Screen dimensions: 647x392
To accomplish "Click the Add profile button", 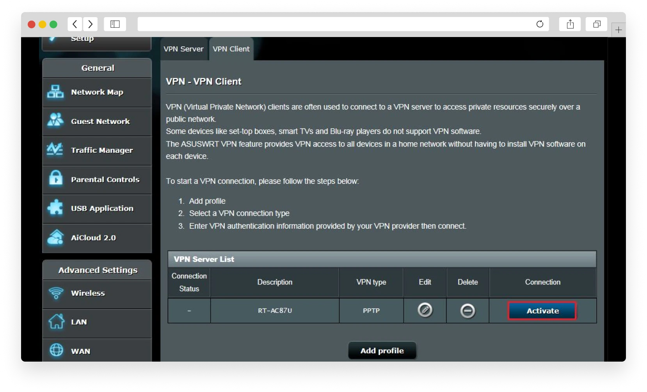I will coord(382,350).
